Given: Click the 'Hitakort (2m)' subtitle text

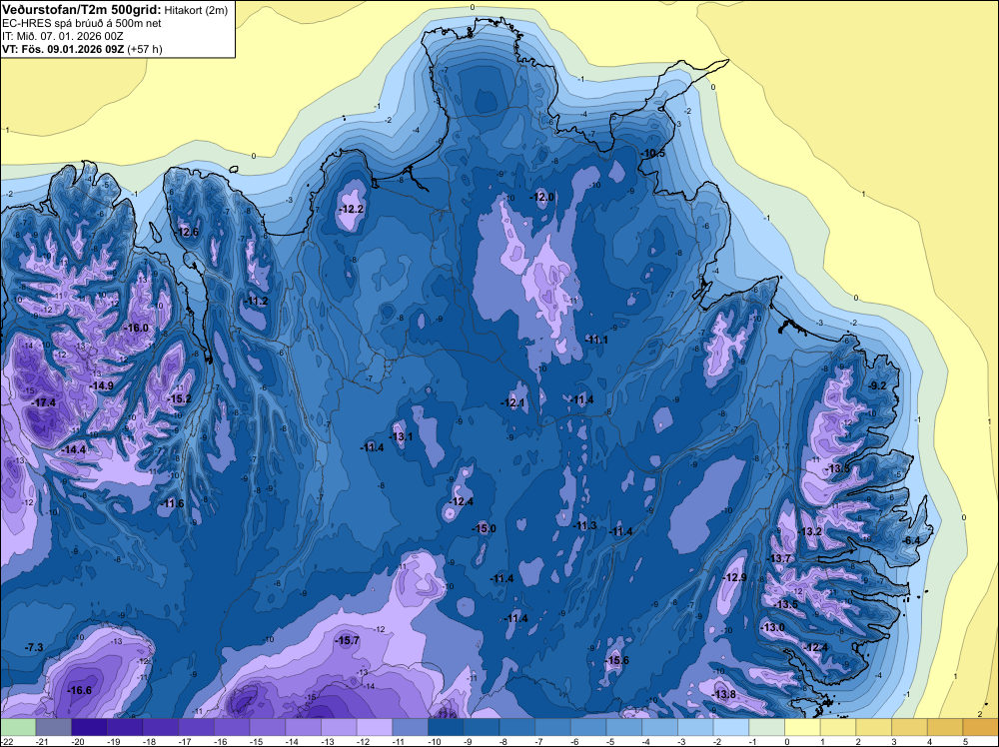Looking at the screenshot, I should pos(196,10).
